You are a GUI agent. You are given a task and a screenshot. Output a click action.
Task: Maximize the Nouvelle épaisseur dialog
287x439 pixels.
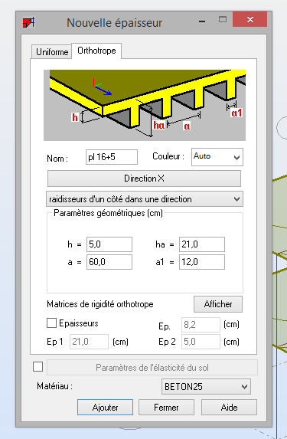point(223,19)
